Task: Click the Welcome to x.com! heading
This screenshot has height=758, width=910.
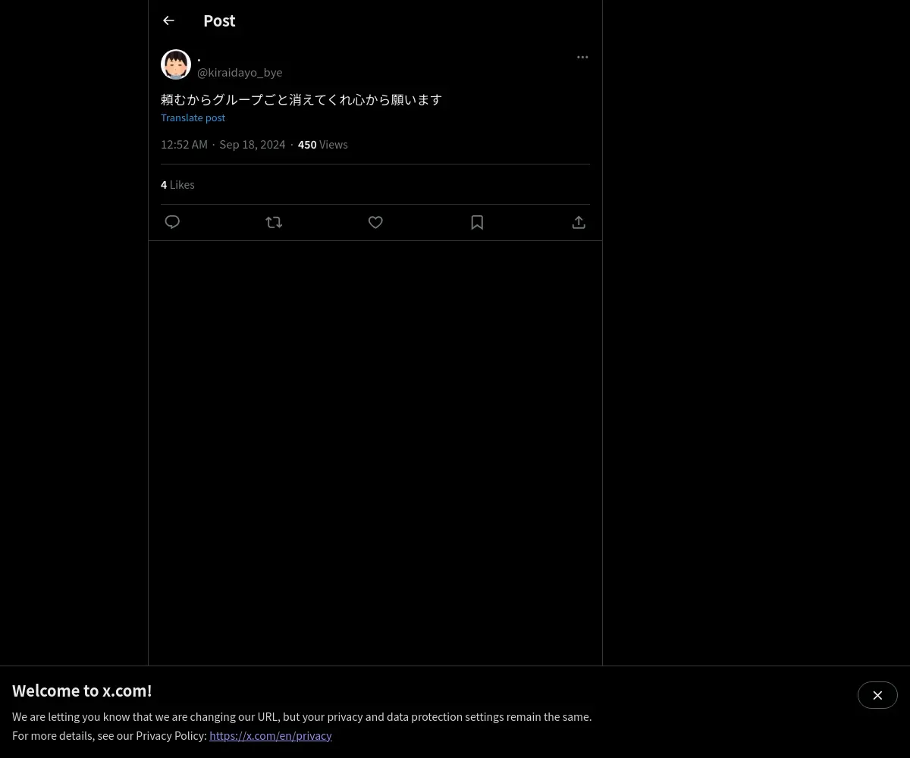Action: point(82,691)
